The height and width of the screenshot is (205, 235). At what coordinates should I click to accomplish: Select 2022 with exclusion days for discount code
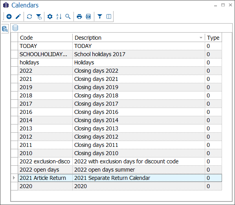point(139,161)
